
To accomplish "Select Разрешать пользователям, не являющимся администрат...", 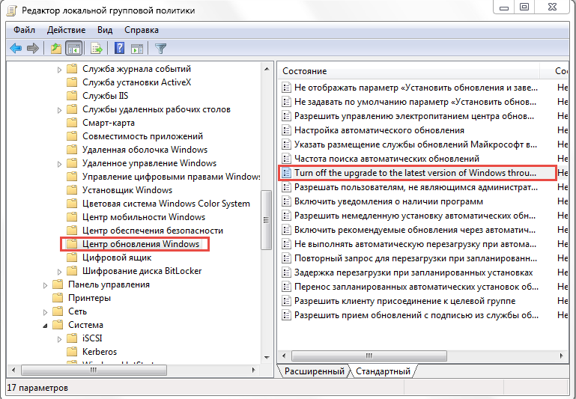I will pyautogui.click(x=416, y=187).
